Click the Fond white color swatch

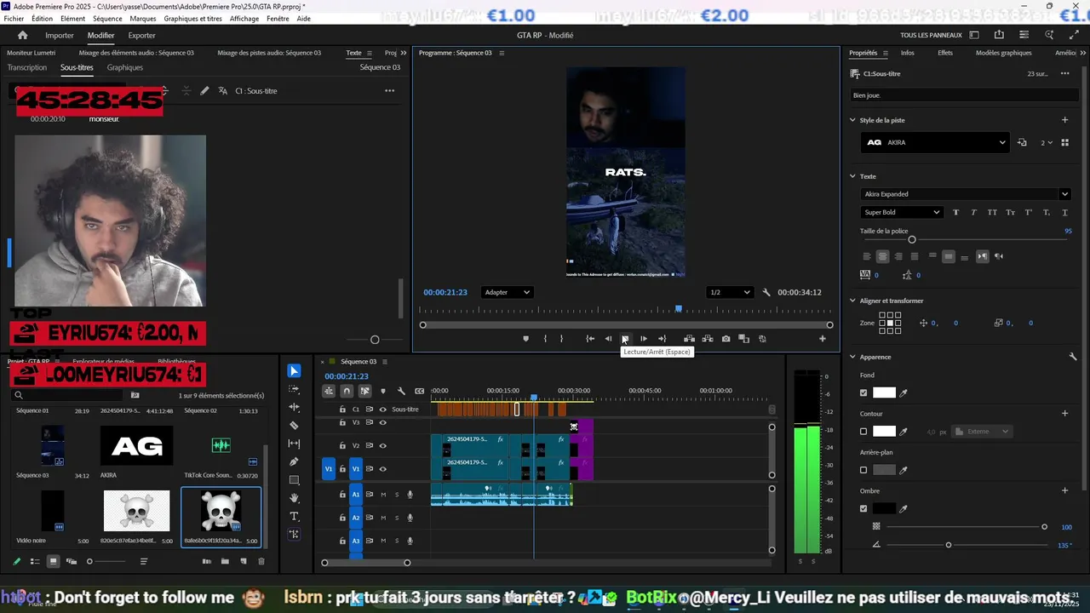pos(884,392)
